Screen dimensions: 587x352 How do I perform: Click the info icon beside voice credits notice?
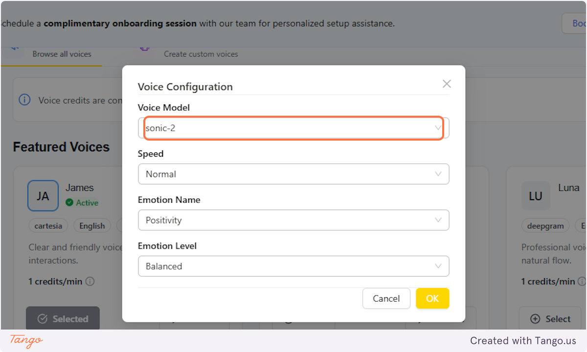tap(25, 100)
